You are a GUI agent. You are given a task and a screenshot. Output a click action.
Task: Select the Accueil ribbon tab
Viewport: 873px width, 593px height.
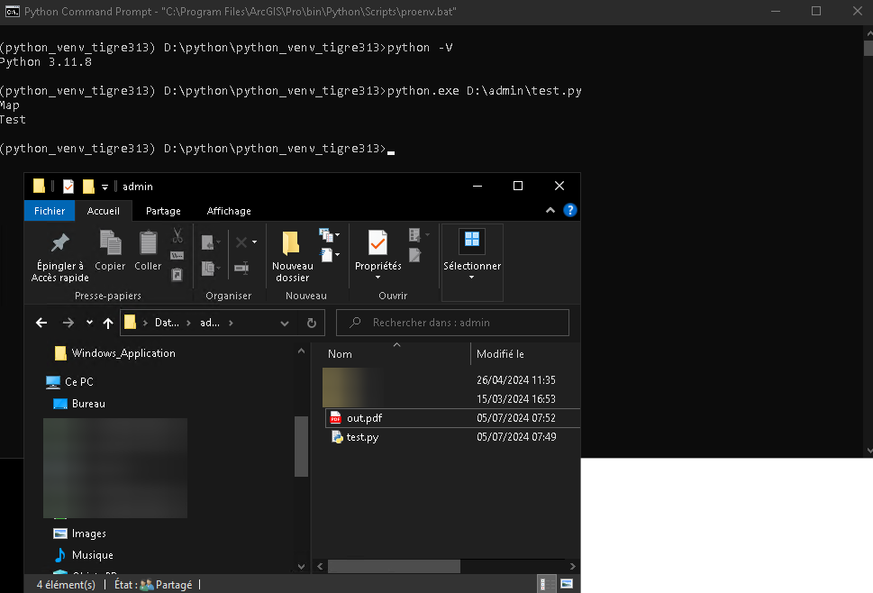(x=103, y=211)
